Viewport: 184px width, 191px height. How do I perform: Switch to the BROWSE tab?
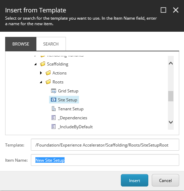21,44
